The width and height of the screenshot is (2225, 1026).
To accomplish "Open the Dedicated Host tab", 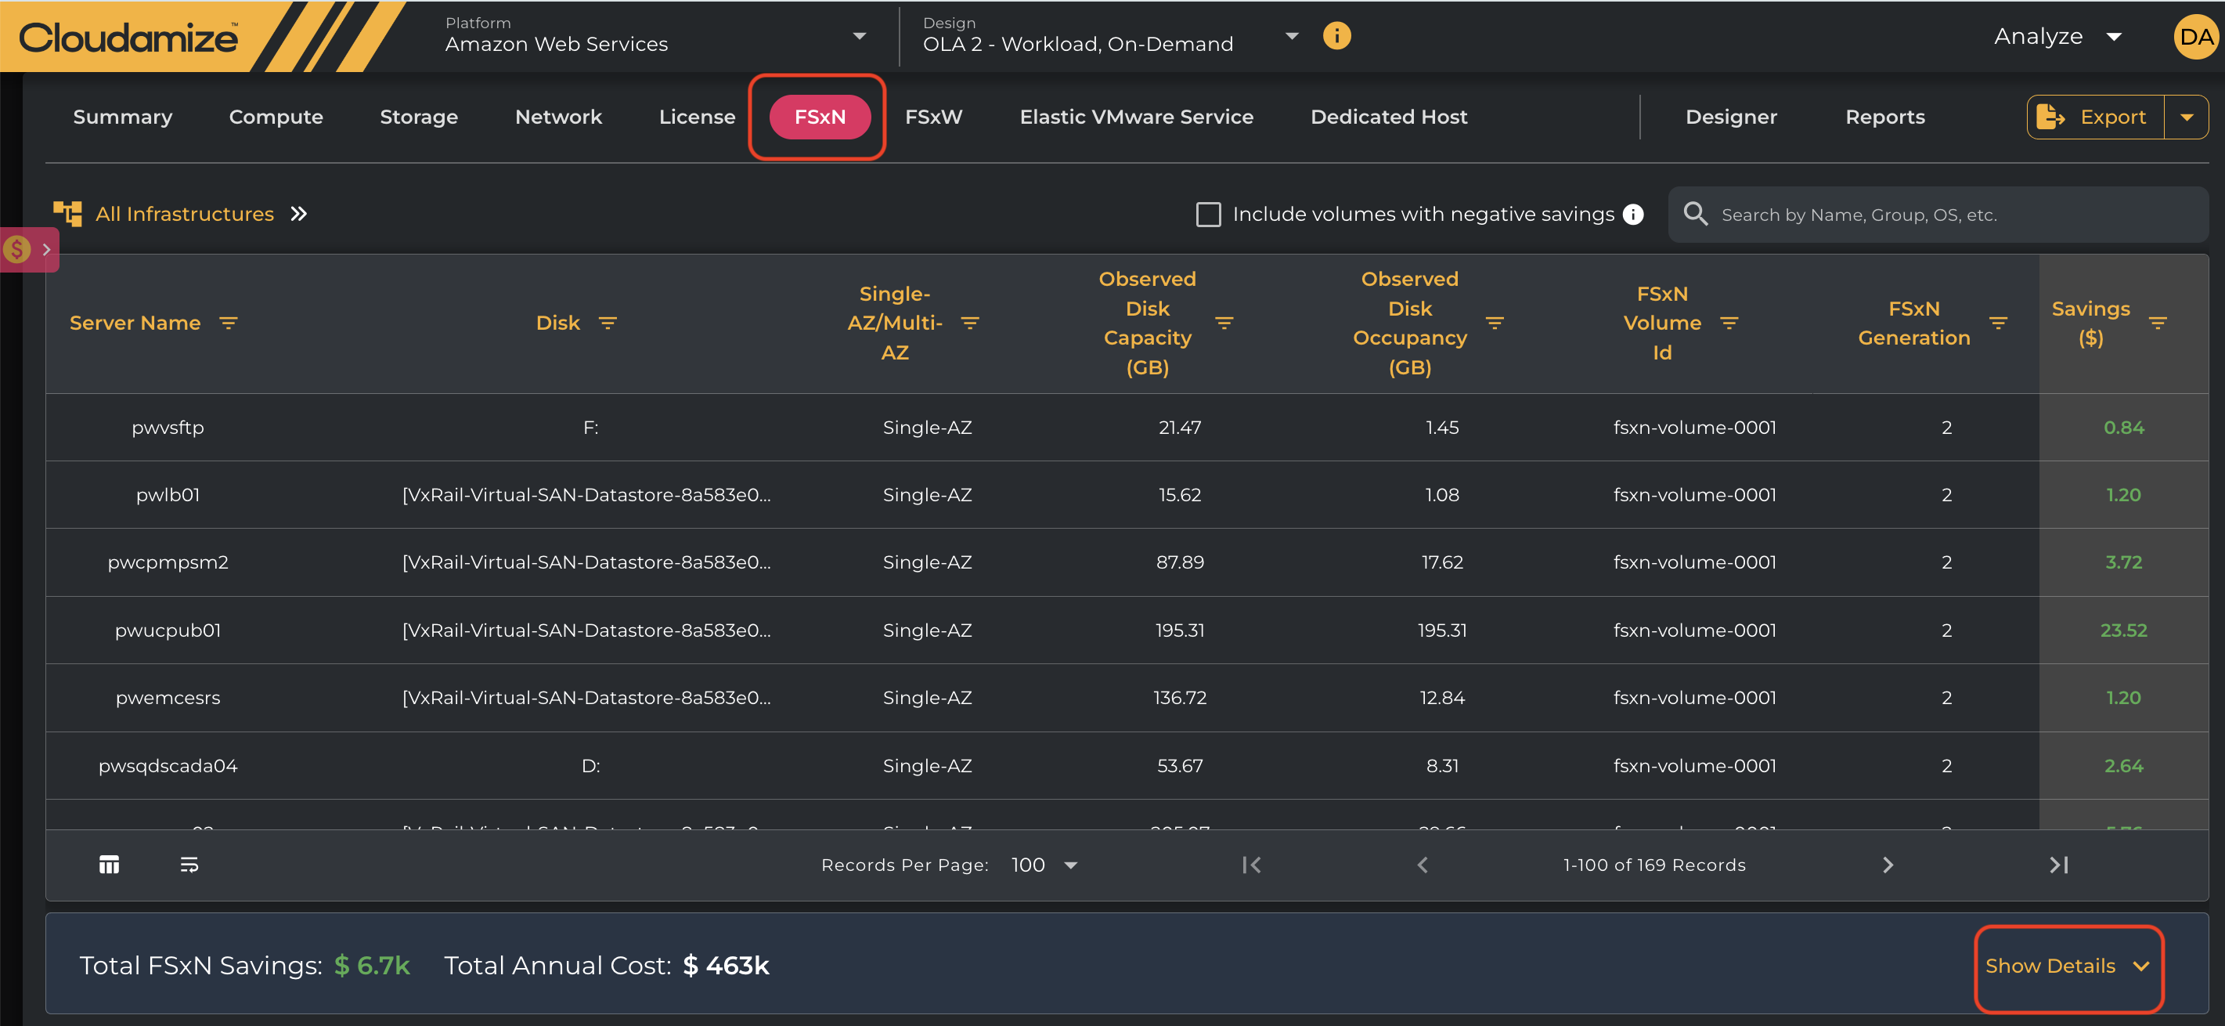I will (1388, 117).
